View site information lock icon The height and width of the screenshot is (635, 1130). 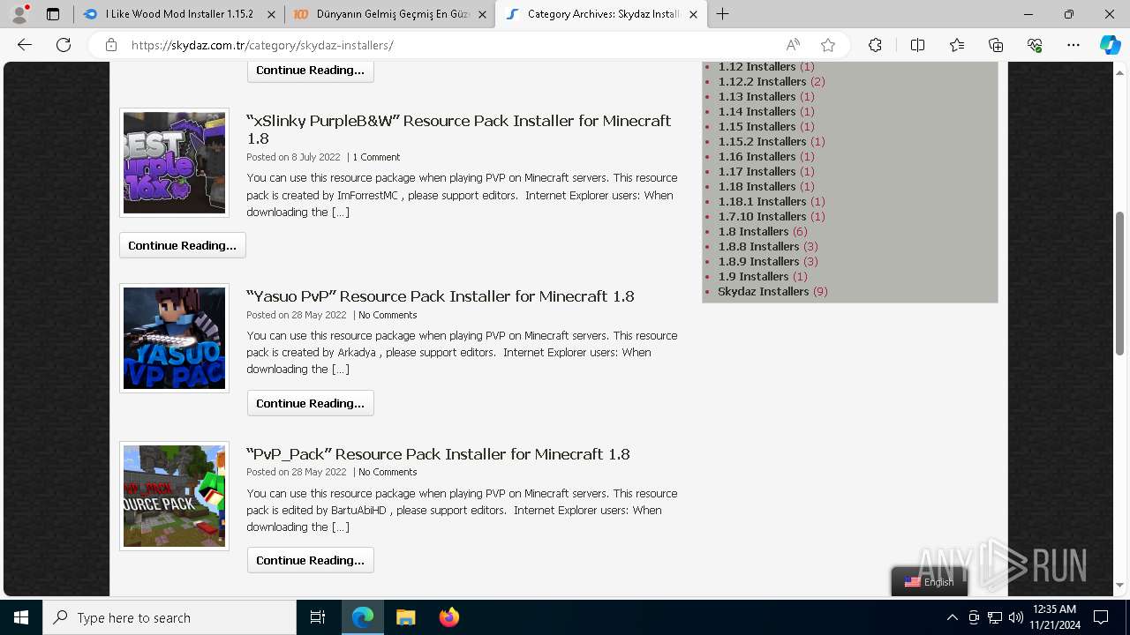click(111, 45)
